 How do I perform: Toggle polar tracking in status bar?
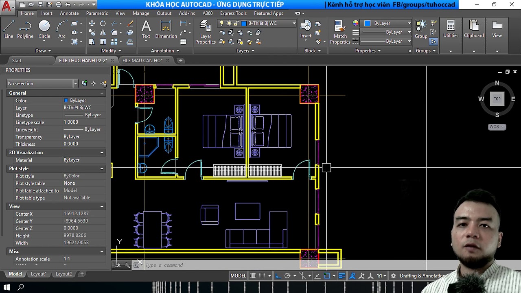pyautogui.click(x=287, y=276)
